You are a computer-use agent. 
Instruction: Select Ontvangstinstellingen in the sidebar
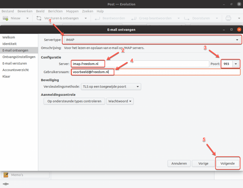(19, 57)
